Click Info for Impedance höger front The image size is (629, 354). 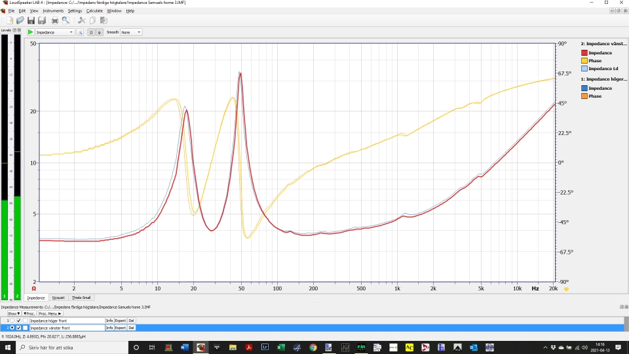point(109,321)
